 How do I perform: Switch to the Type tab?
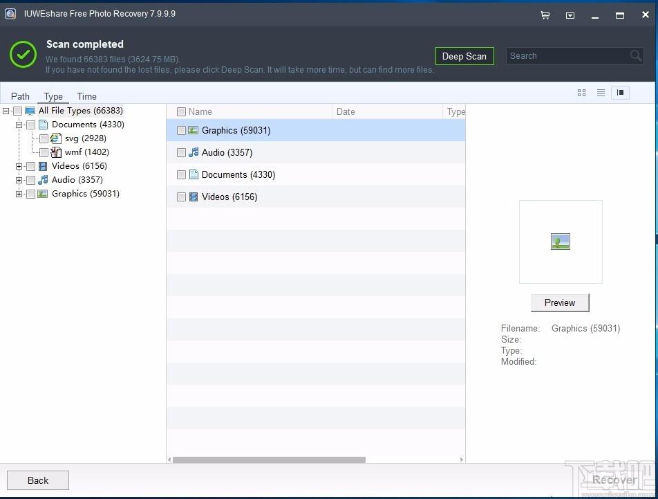tap(53, 96)
